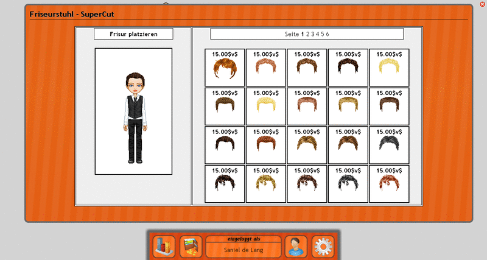
Task: Open the city statistics icon in bottom bar
Action: 164,246
